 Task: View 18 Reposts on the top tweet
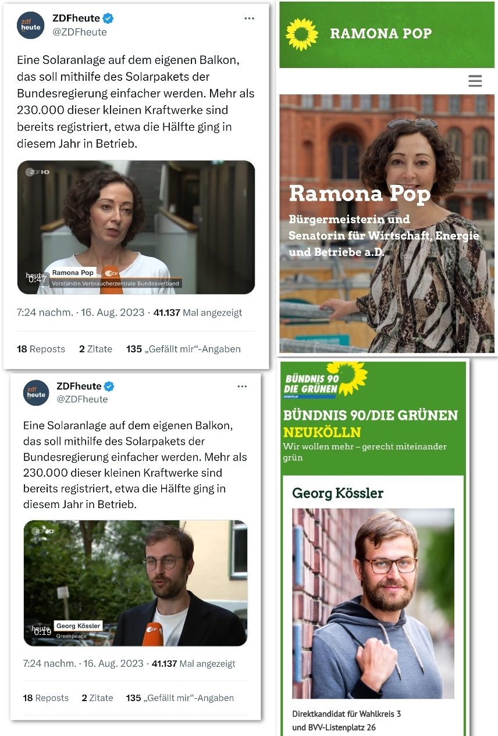click(x=41, y=349)
